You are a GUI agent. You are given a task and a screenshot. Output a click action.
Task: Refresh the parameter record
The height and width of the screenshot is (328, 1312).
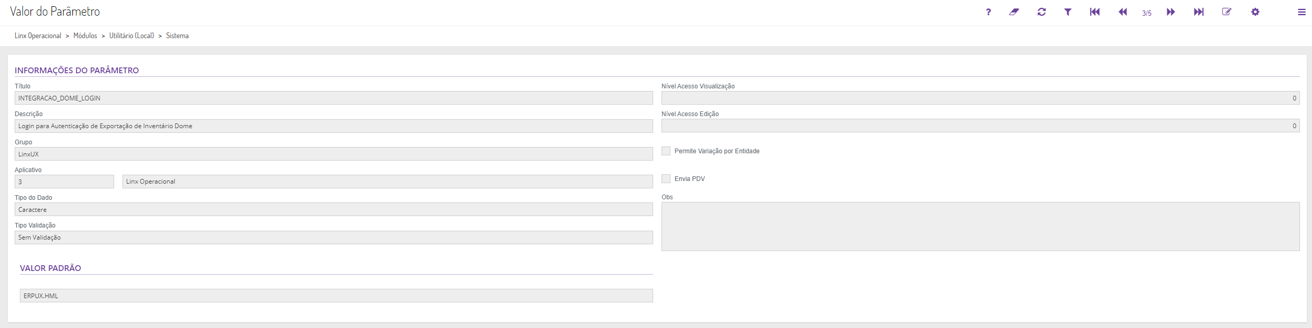[1041, 12]
